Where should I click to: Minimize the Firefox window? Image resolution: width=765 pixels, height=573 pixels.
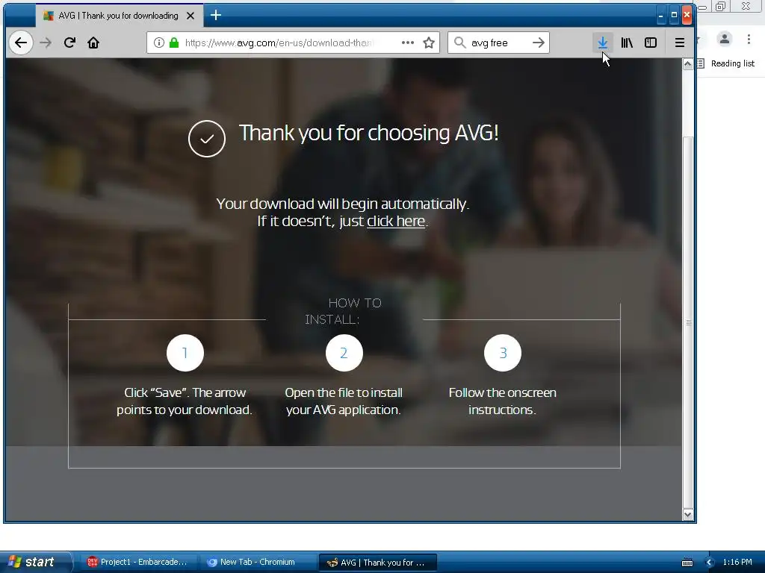[x=660, y=16]
